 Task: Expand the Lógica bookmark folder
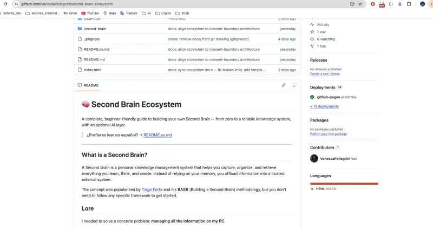tap(163, 13)
